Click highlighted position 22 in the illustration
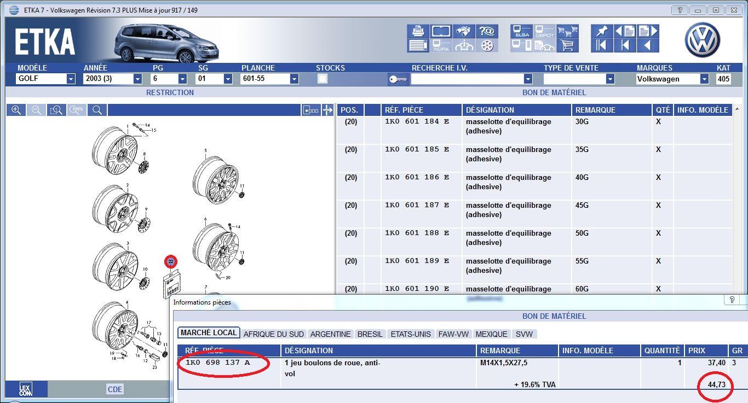The width and height of the screenshot is (748, 403). tap(171, 262)
